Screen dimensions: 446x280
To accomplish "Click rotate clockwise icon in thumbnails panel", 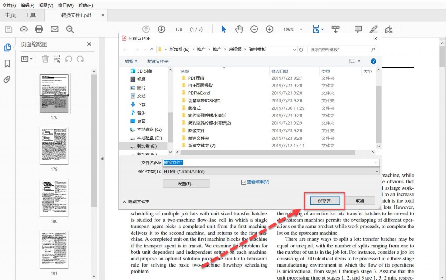I will tap(80, 59).
